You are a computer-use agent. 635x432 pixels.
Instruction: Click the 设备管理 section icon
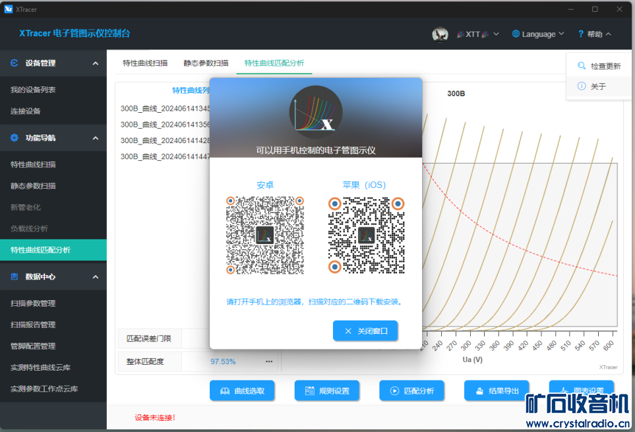click(14, 63)
